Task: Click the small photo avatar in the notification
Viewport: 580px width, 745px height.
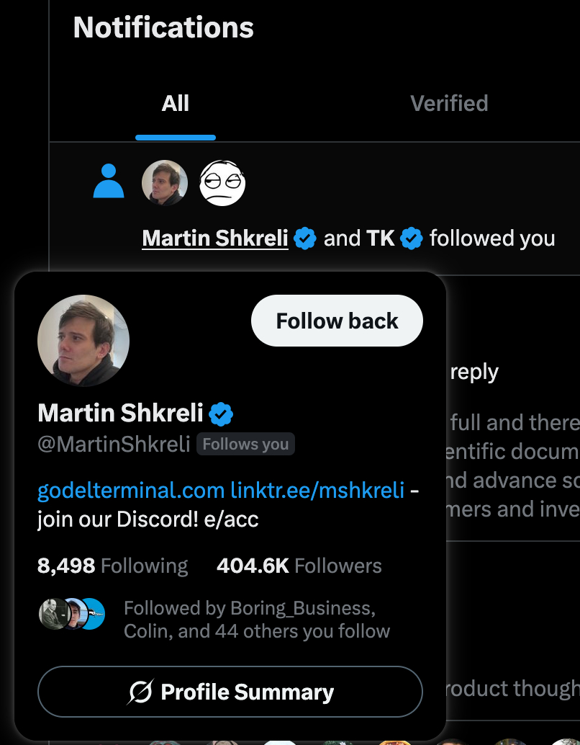Action: point(165,183)
